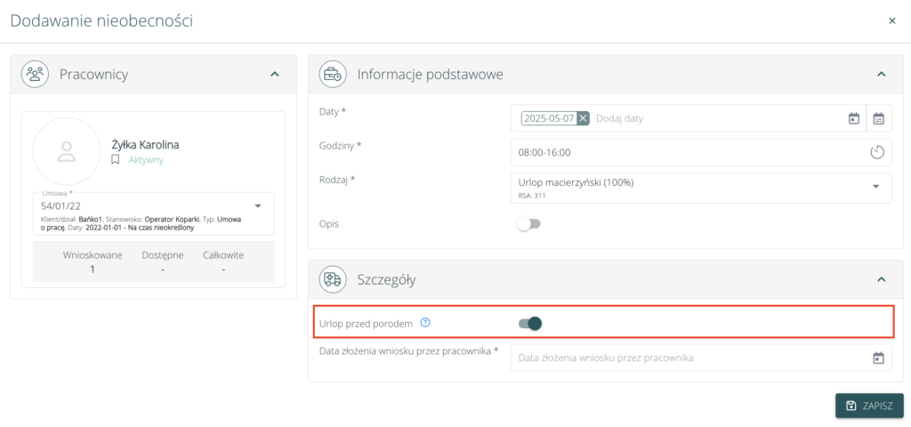Open calendar for Data złożenia wniosku
This screenshot has height=427, width=911.
pos(878,359)
